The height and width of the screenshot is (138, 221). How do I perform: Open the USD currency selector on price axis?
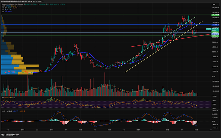point(214,4)
